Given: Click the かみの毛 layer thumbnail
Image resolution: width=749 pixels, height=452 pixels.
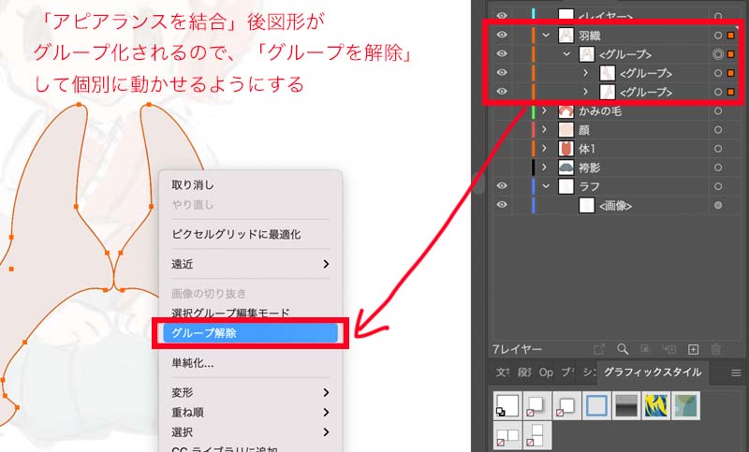Looking at the screenshot, I should coord(566,110).
